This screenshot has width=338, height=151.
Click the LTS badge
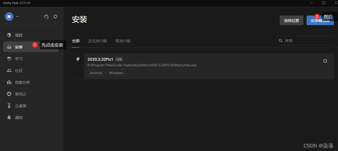[119, 59]
